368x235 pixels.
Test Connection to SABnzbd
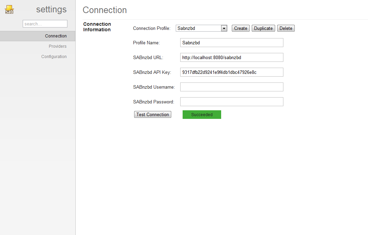[153, 114]
